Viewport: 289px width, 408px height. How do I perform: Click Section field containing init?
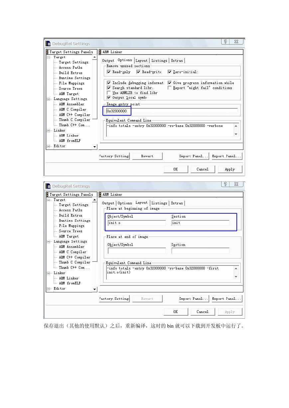click(200, 223)
